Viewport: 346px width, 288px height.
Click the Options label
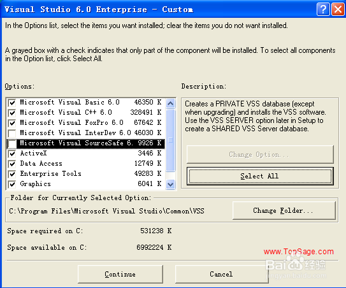(x=20, y=86)
